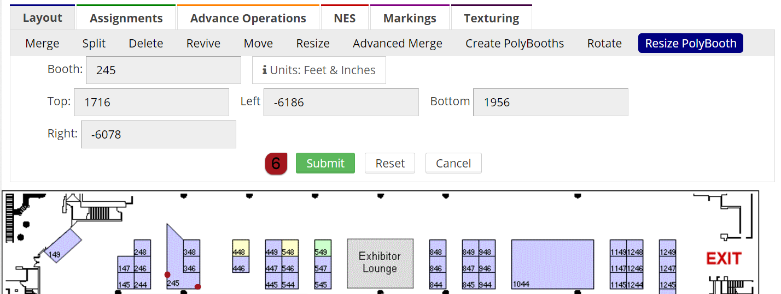Choose the Advanced Merge operation
This screenshot has height=294, width=781.
click(x=397, y=44)
